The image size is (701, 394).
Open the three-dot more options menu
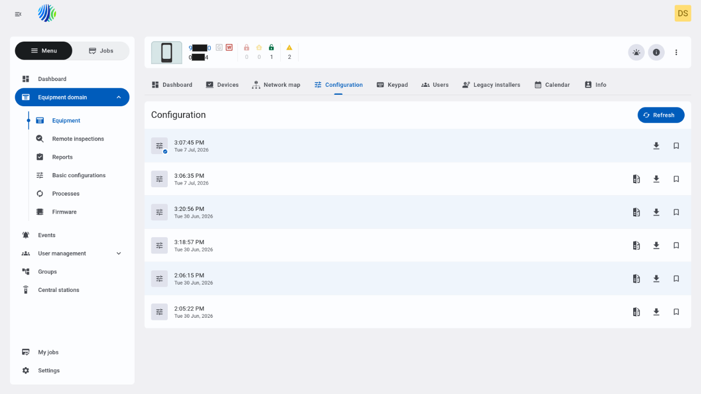pos(676,53)
